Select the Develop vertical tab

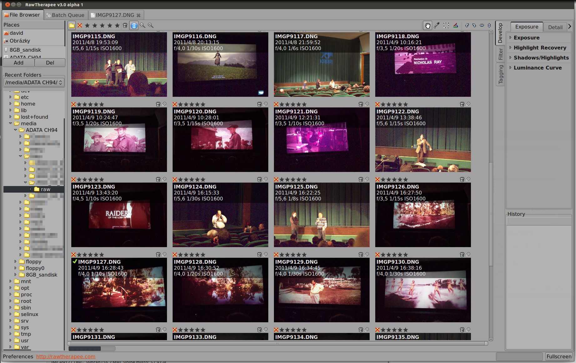[x=500, y=33]
